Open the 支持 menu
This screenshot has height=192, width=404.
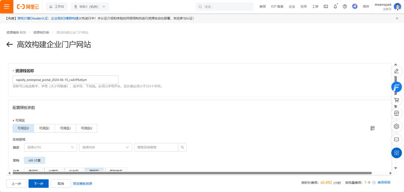click(x=303, y=7)
